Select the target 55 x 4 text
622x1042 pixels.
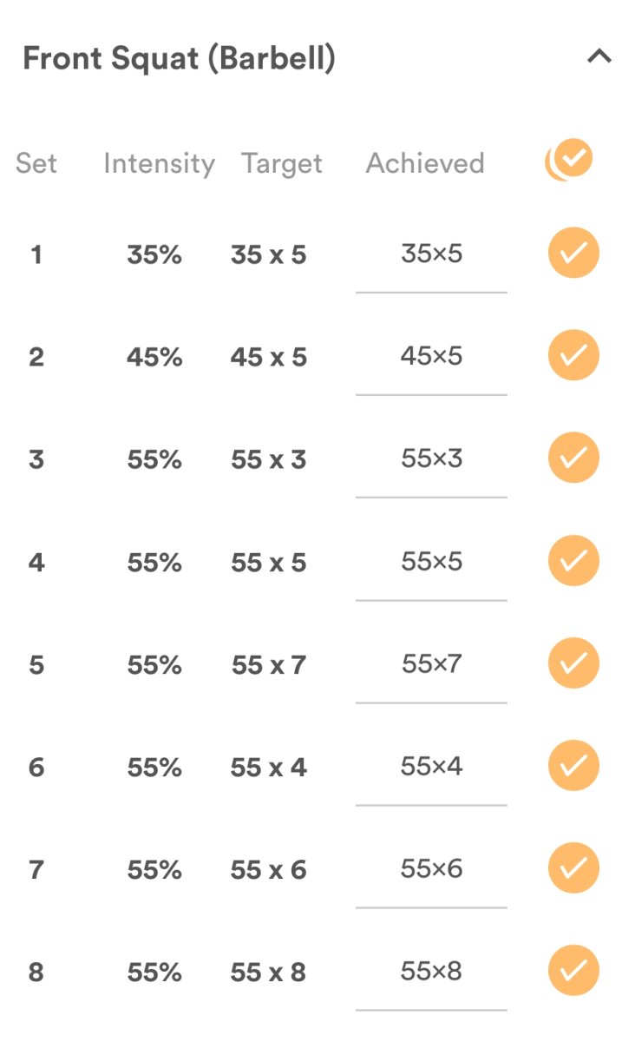point(269,768)
